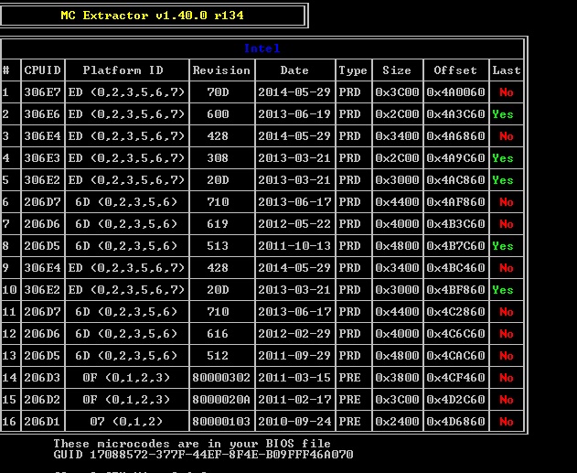Select CPUID 206D1
Screen dimensions: 577x473
coord(42,422)
